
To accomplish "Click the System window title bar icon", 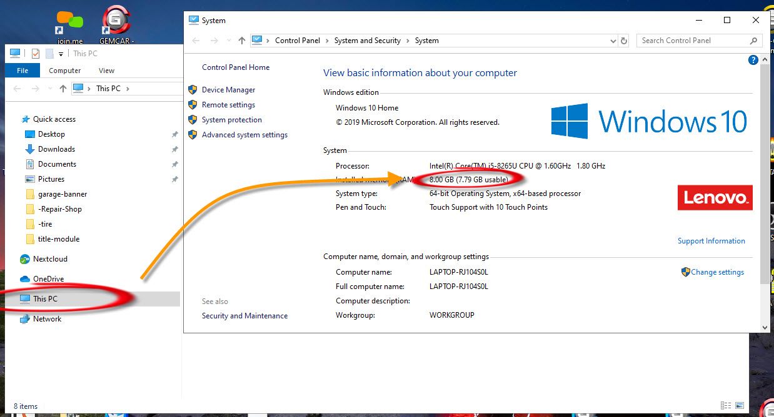I will click(x=193, y=21).
